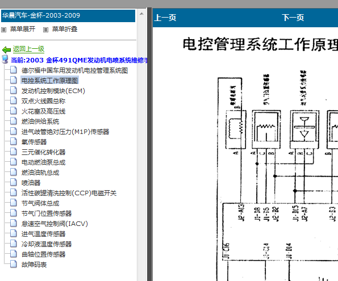
Task: Click the computer icon beside 当前 title
Action: click(x=5, y=59)
